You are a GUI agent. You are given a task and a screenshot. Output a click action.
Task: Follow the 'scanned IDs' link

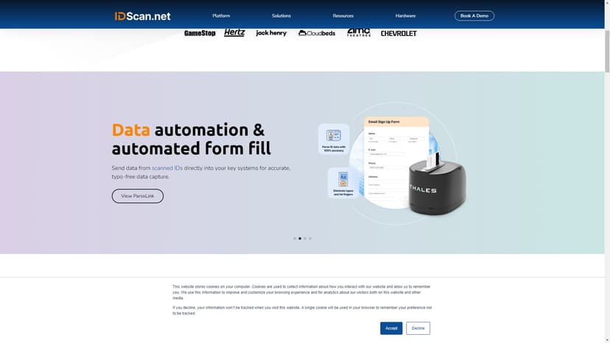[167, 168]
